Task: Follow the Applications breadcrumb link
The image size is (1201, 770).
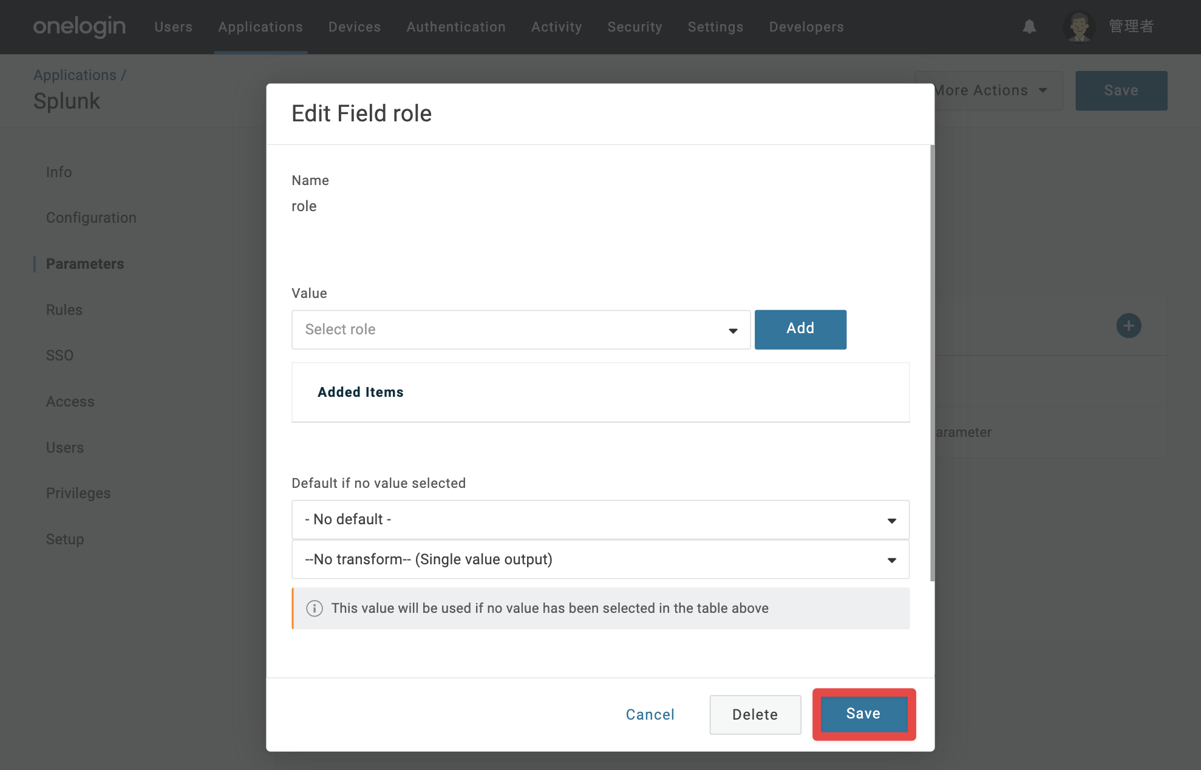Action: [75, 75]
